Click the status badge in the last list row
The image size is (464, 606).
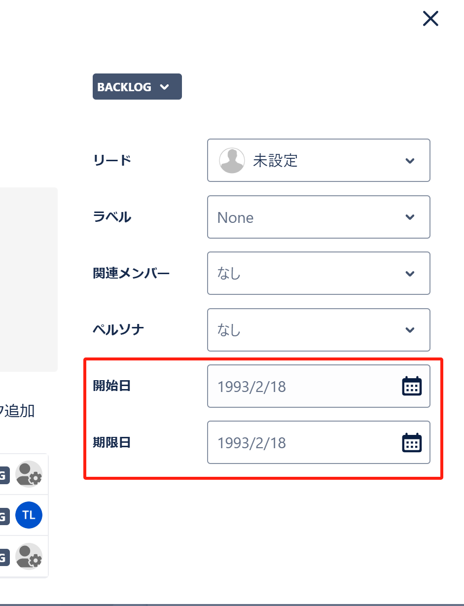click(4, 557)
